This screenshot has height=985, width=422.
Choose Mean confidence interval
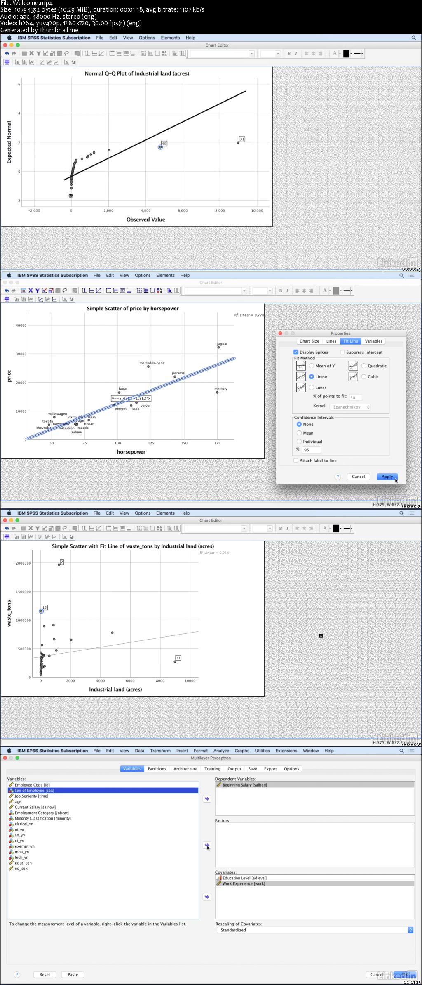pos(299,433)
